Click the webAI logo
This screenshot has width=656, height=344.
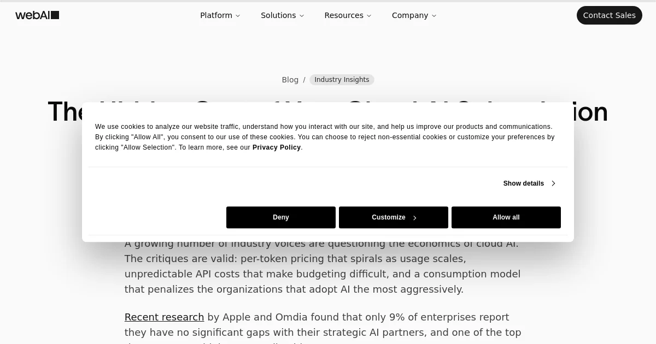click(x=37, y=15)
